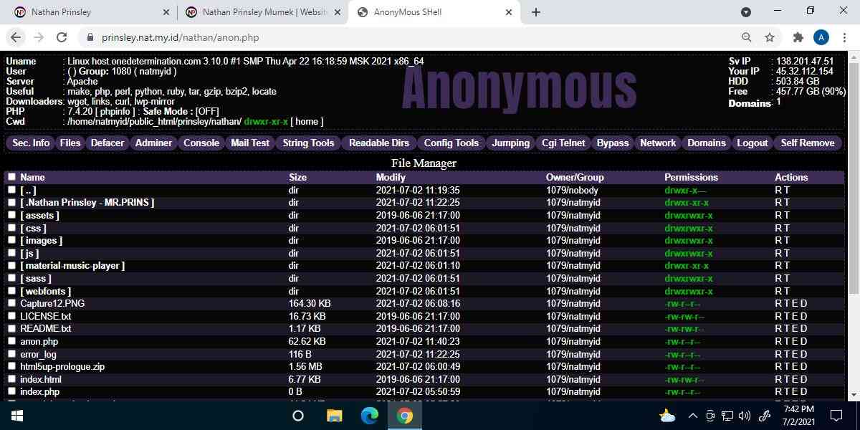This screenshot has height=430, width=860.
Task: Select the checkbox for index.html
Action: [11, 379]
